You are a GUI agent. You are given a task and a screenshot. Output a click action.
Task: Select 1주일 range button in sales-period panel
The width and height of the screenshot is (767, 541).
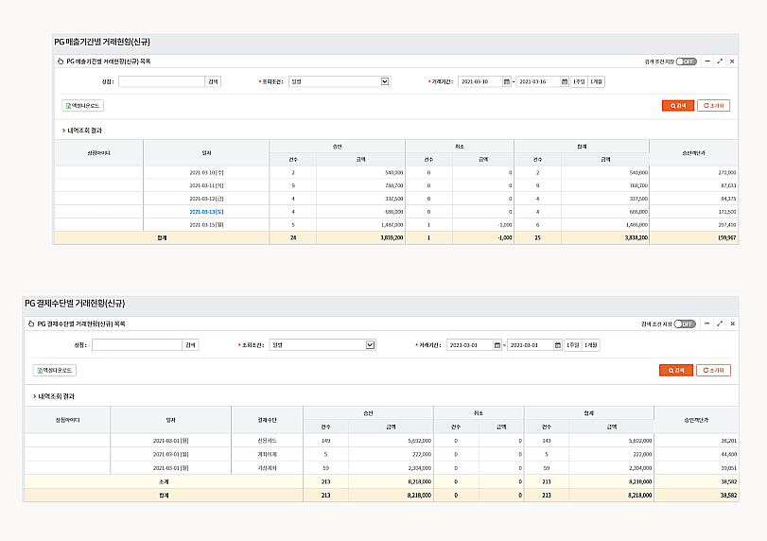click(579, 81)
